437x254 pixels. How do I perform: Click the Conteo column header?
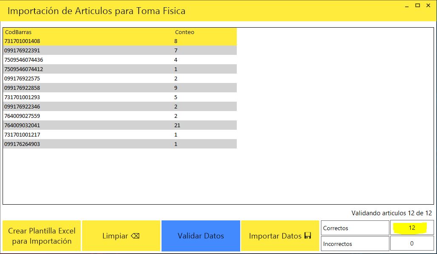184,32
